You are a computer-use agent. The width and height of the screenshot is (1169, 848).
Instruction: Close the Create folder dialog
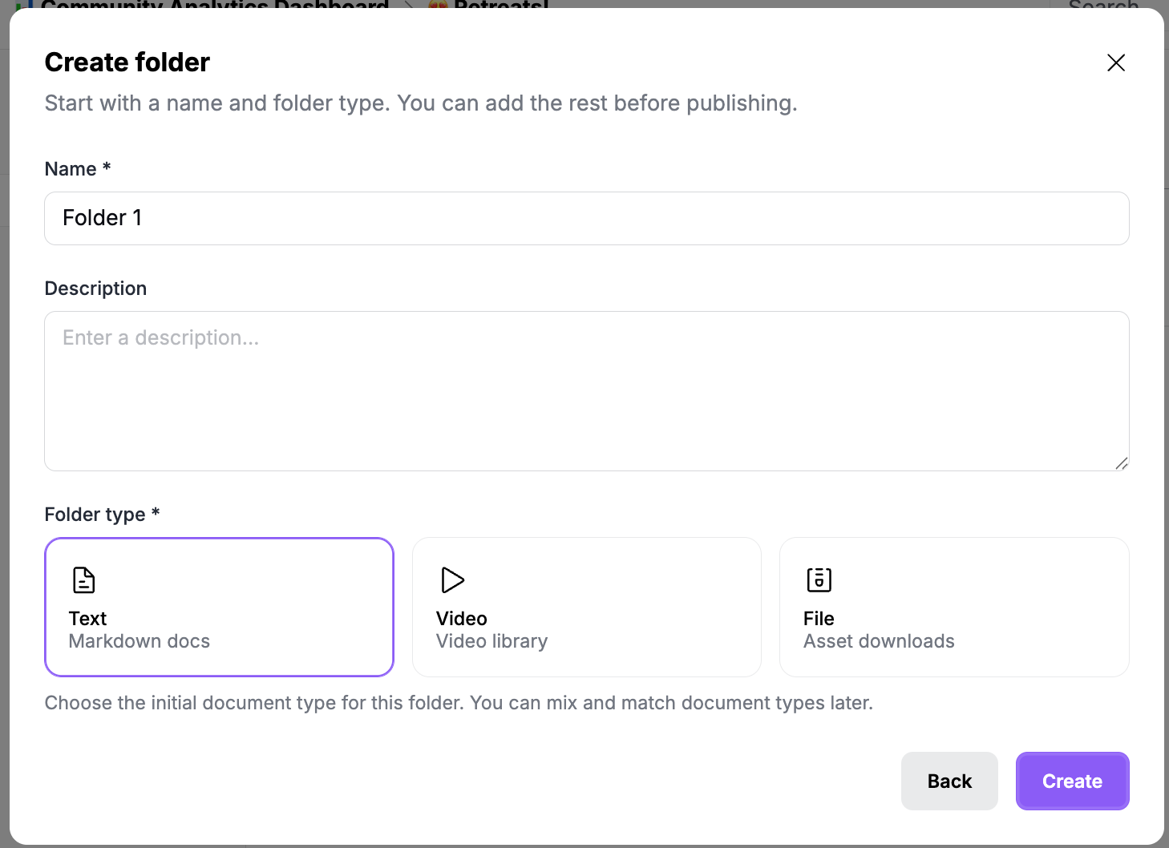1116,63
